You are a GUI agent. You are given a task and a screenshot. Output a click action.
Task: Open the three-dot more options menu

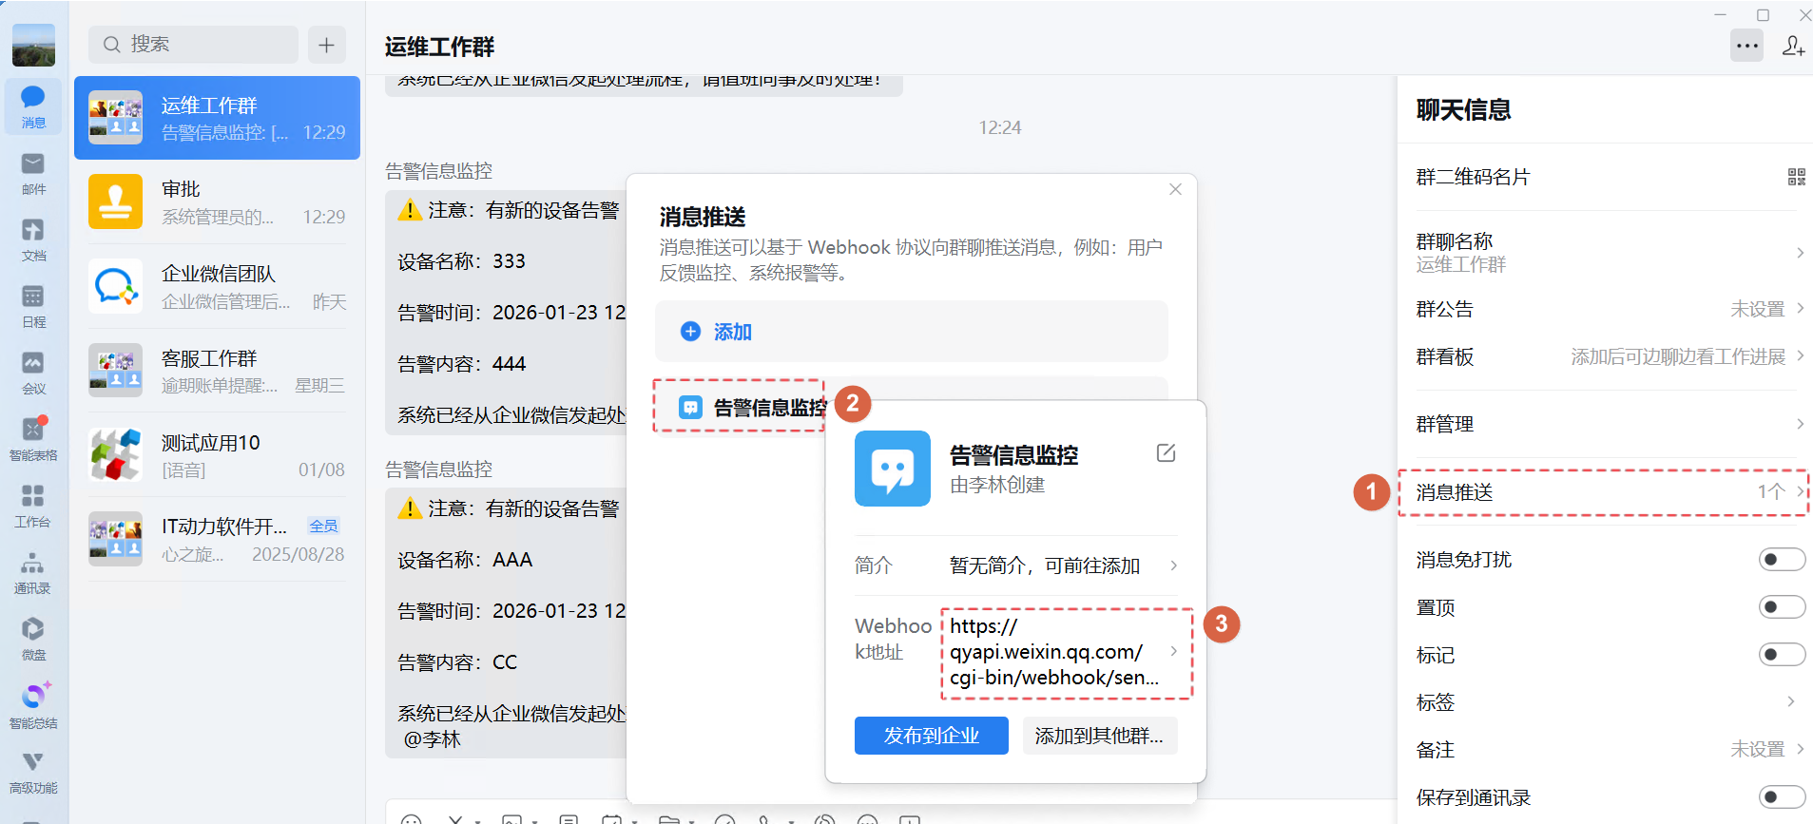tap(1746, 46)
